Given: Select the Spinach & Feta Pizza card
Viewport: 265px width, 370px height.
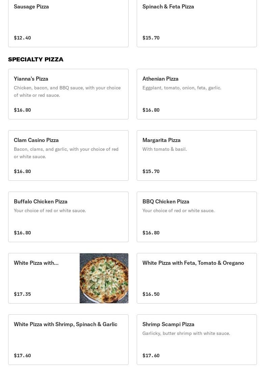Looking at the screenshot, I should (168, 7).
